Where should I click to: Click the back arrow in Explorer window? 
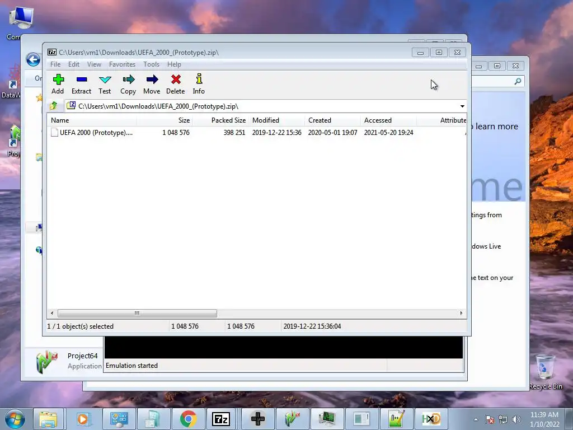pos(33,59)
